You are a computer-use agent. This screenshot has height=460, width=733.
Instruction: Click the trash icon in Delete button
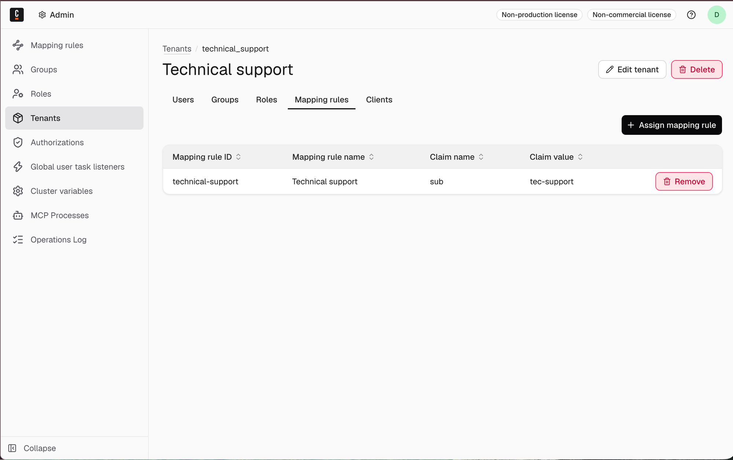click(x=682, y=70)
